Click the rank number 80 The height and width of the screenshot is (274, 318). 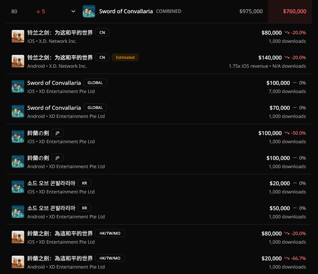[x=14, y=11]
